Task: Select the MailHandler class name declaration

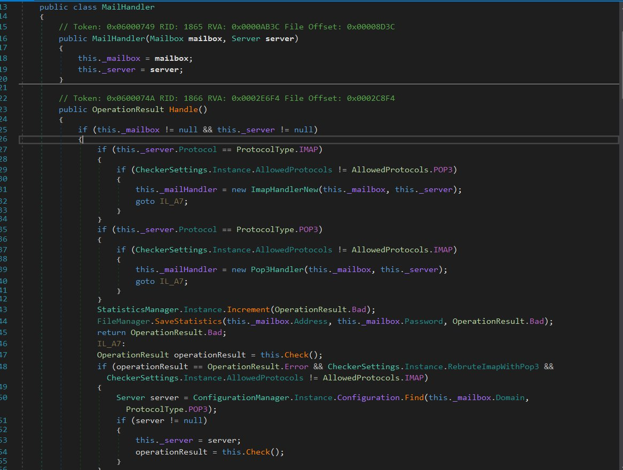Action: [128, 7]
